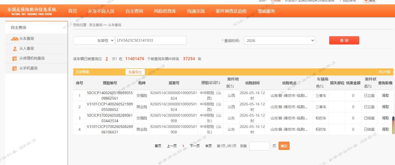Click 中华财险（山东） in row 4

(211, 129)
